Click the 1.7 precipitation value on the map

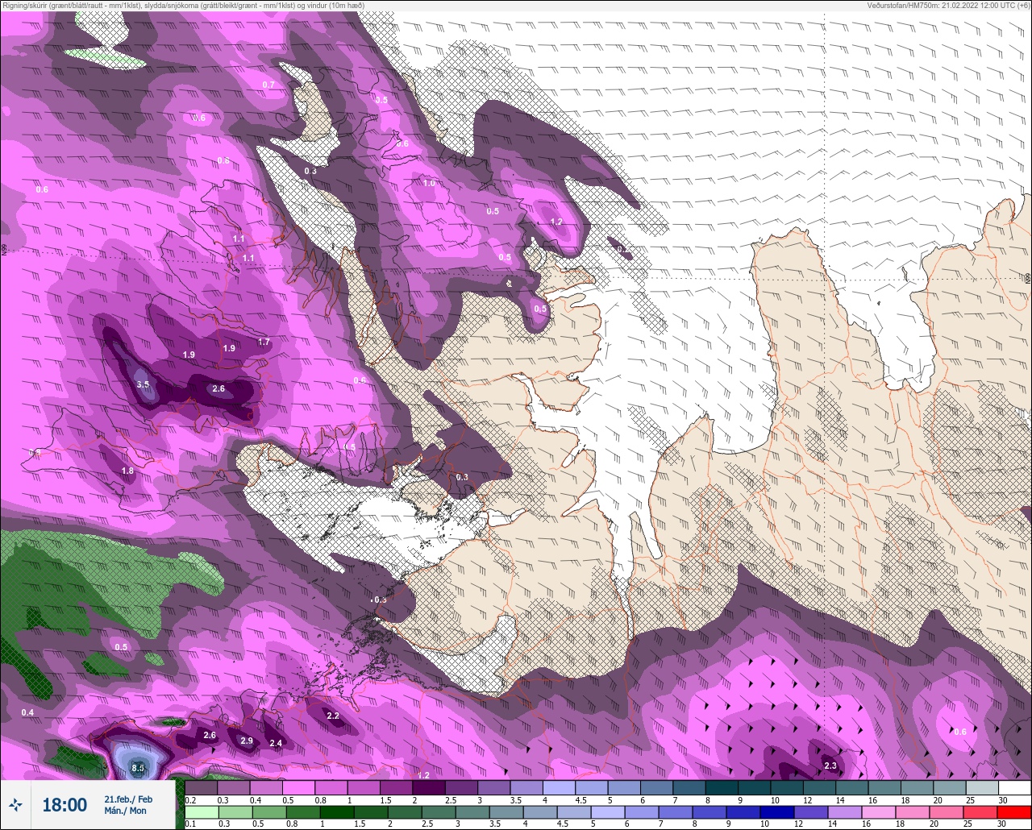point(264,342)
